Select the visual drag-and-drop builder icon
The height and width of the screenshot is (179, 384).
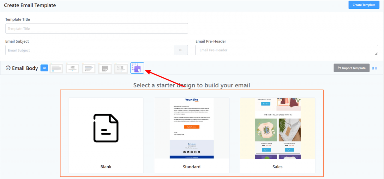pos(137,68)
